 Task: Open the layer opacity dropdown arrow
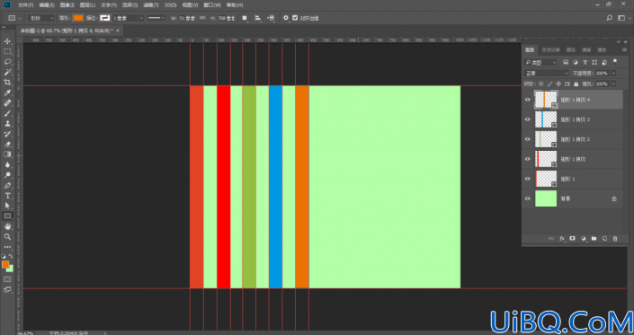[613, 73]
